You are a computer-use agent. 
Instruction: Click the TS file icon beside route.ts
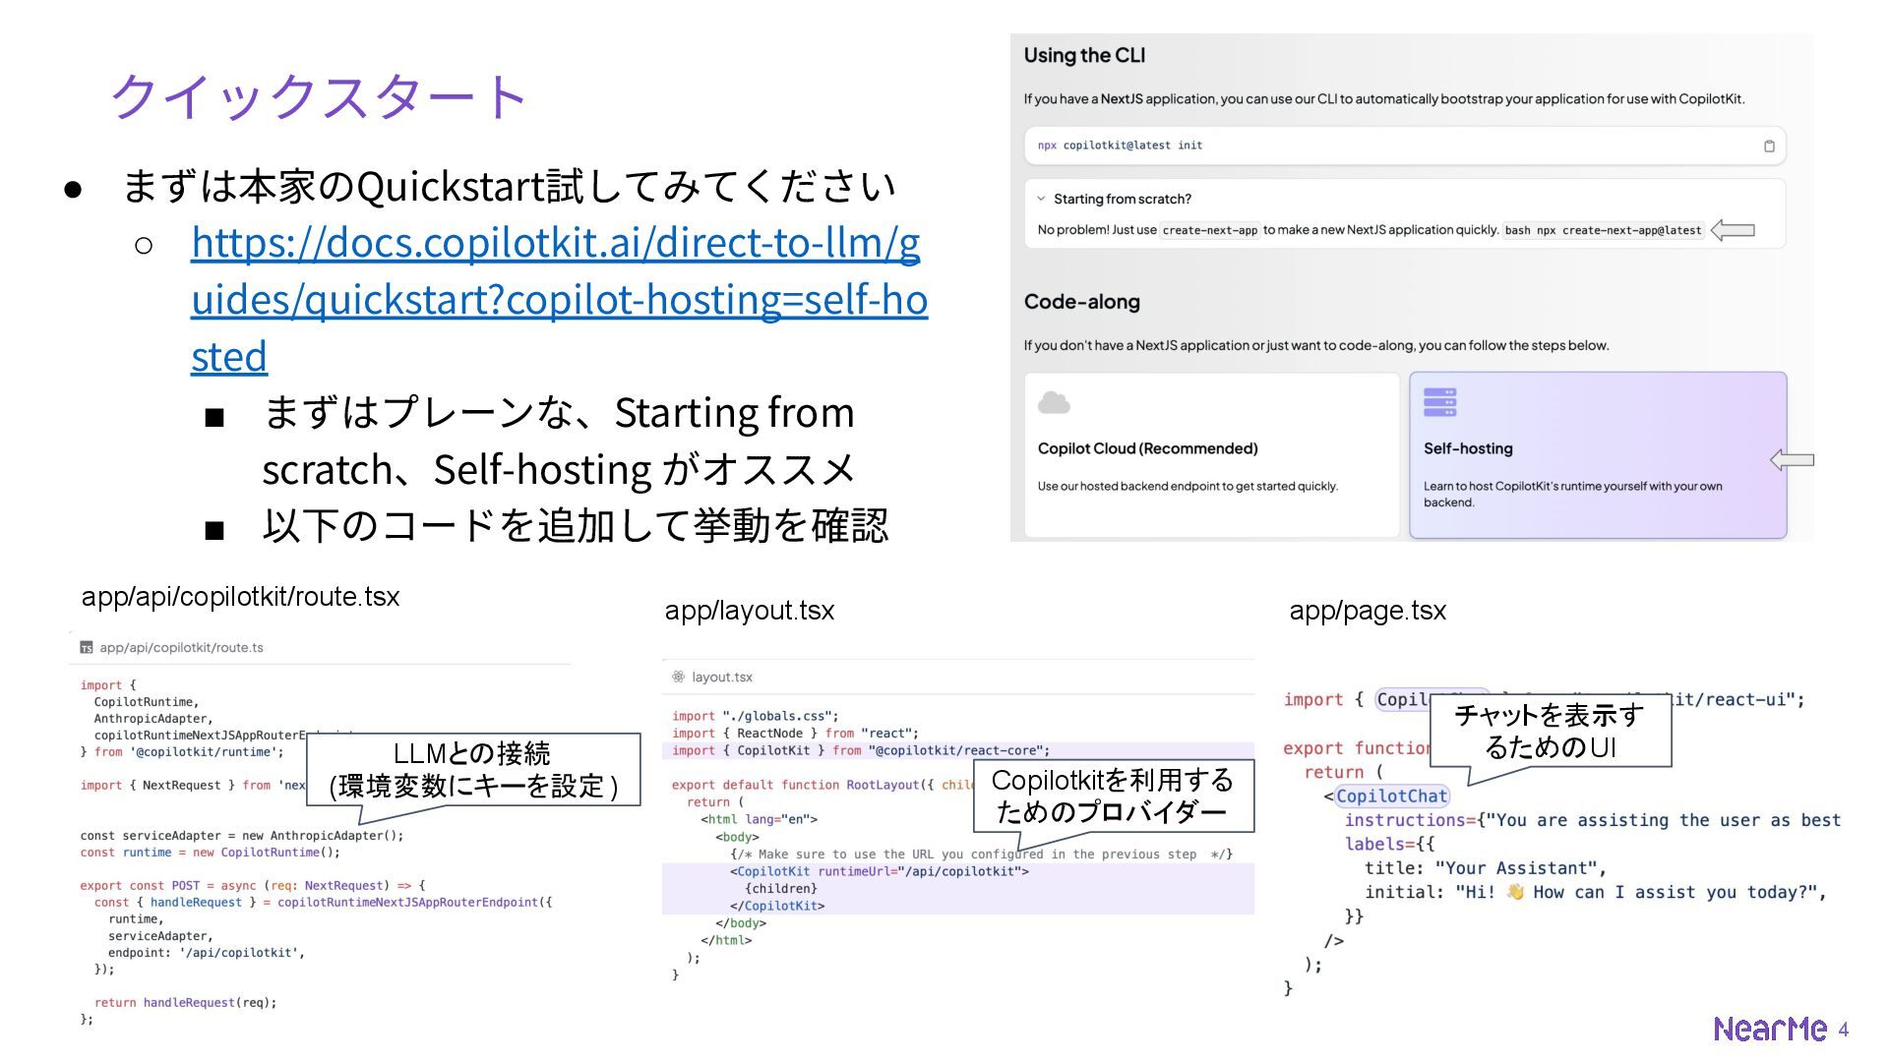(87, 648)
